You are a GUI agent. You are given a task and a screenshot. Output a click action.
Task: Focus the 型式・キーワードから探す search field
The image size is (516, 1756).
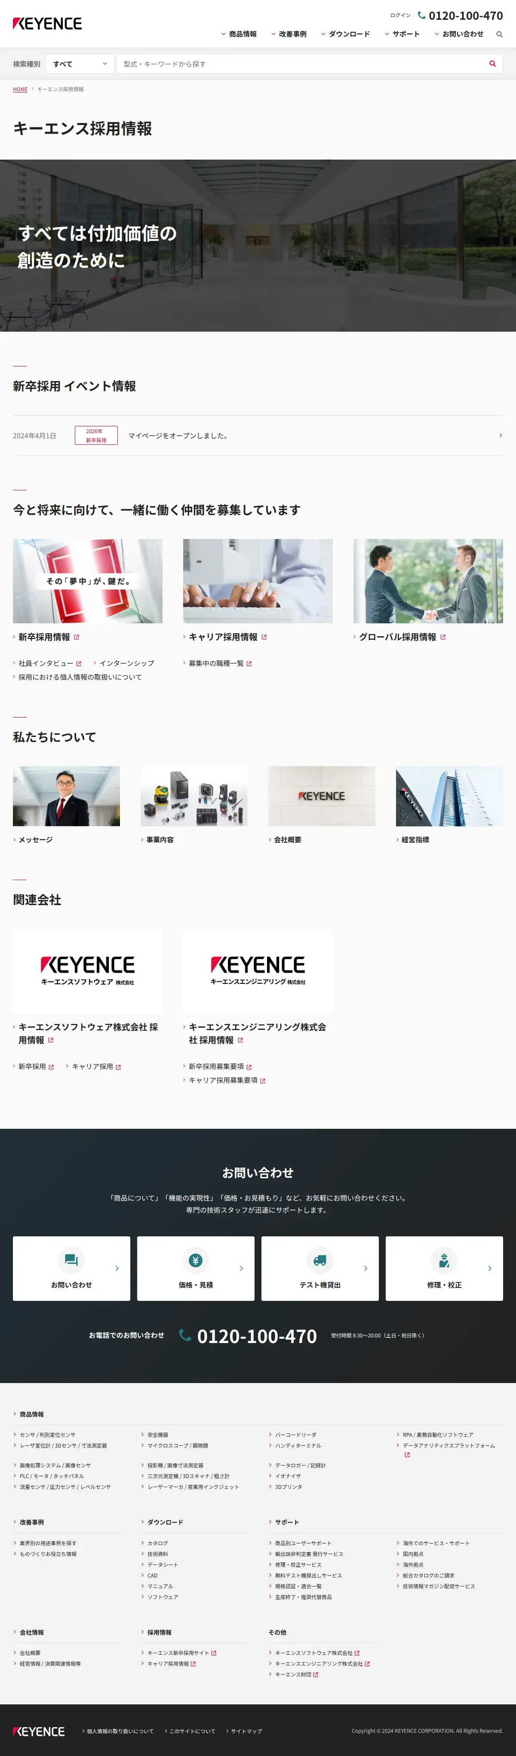300,64
